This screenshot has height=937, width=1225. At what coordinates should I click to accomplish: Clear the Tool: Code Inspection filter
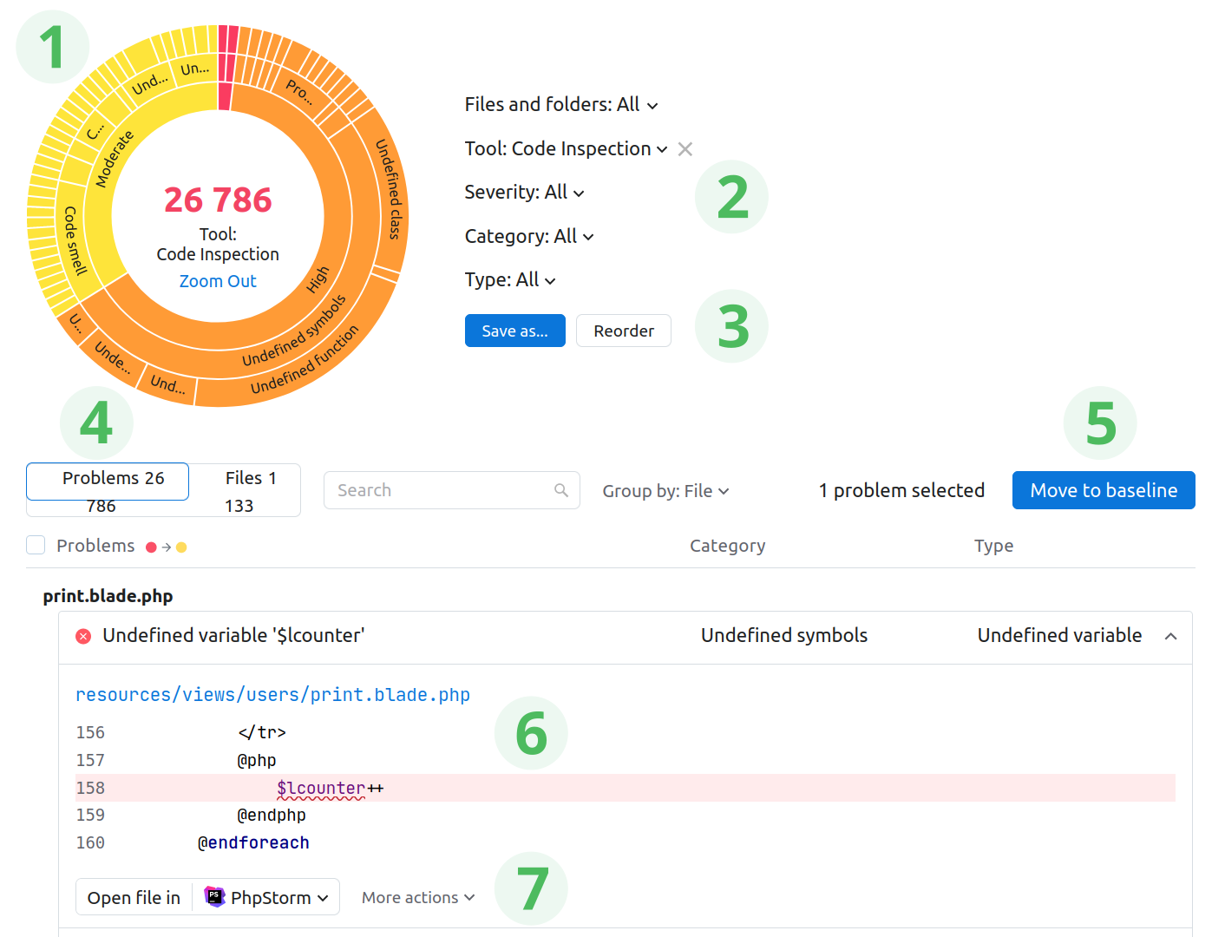point(685,148)
